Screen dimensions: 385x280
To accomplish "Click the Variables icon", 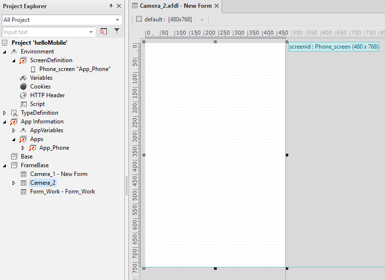I will tap(23, 78).
